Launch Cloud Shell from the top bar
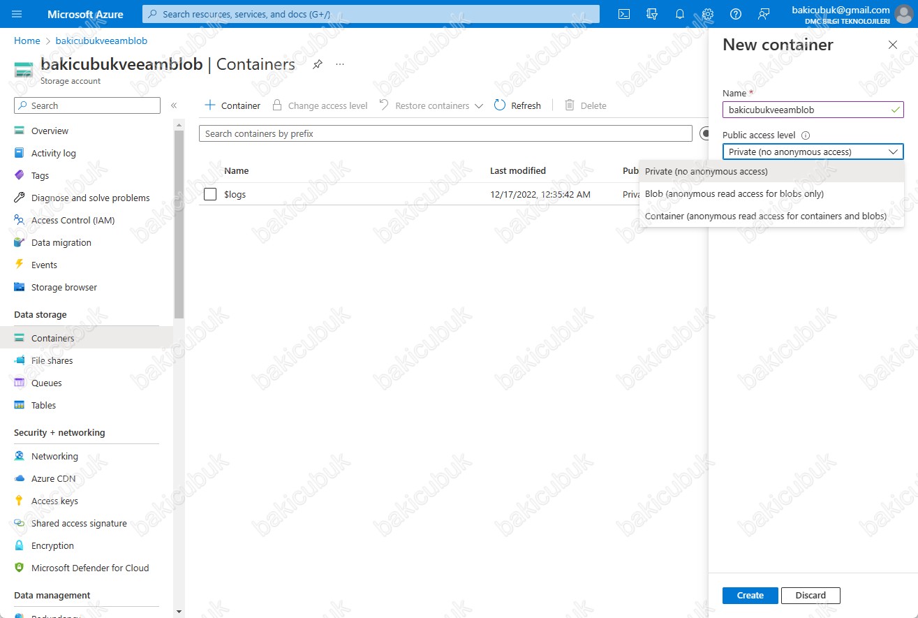Viewport: 918px width, 618px height. [624, 14]
